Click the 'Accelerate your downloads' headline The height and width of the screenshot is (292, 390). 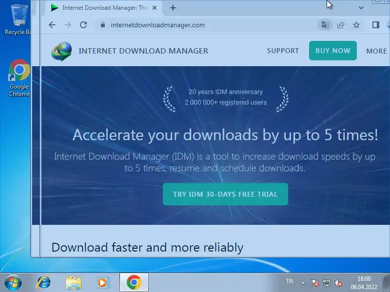(225, 135)
